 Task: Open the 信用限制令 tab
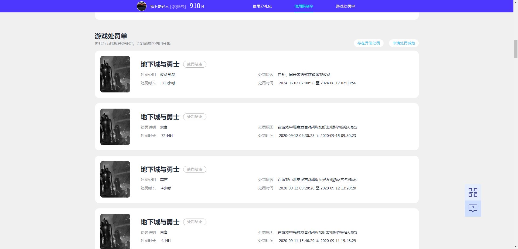pos(304,6)
